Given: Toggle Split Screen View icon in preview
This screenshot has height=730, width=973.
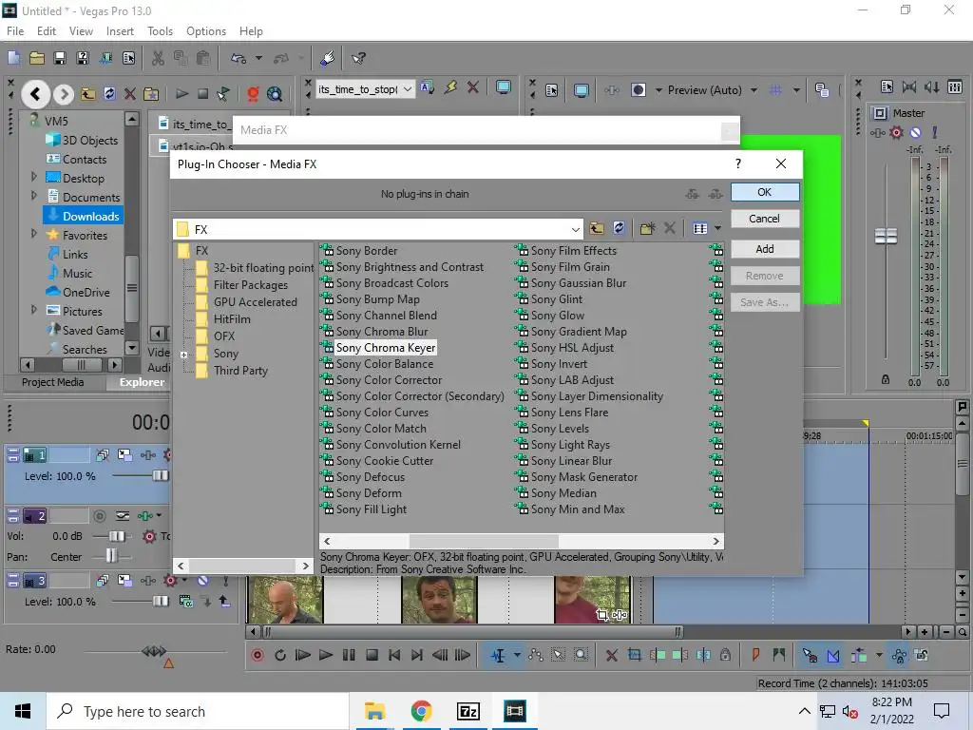Looking at the screenshot, I should (638, 90).
